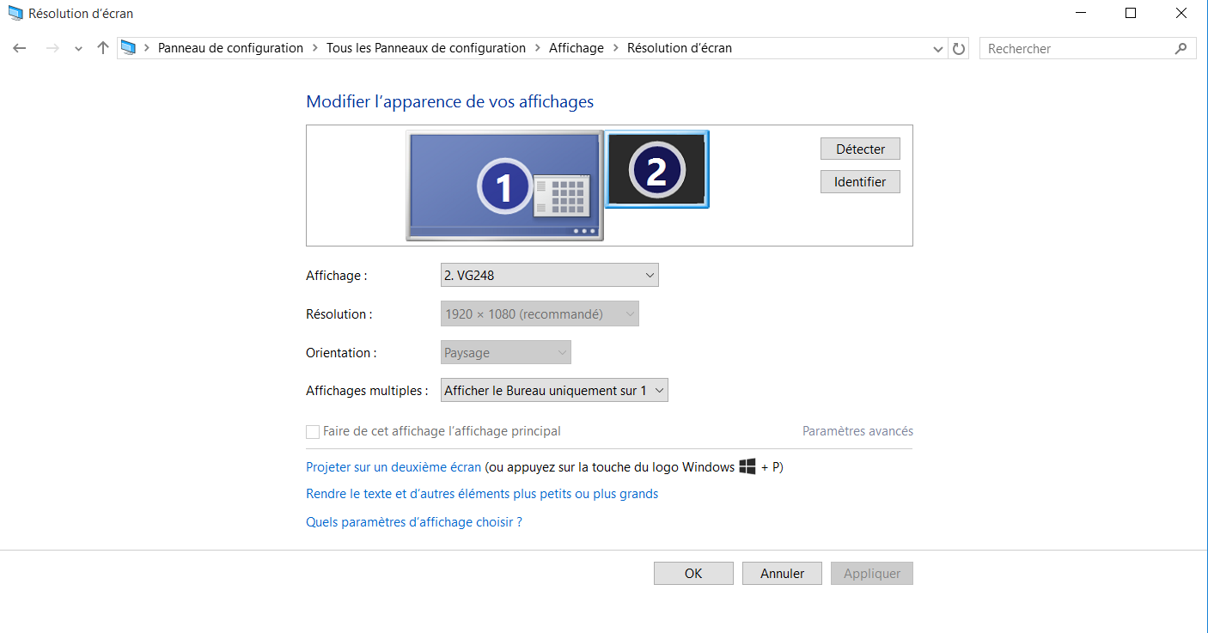
Task: Open 'Projeter sur un deuxième écran' link
Action: (394, 467)
